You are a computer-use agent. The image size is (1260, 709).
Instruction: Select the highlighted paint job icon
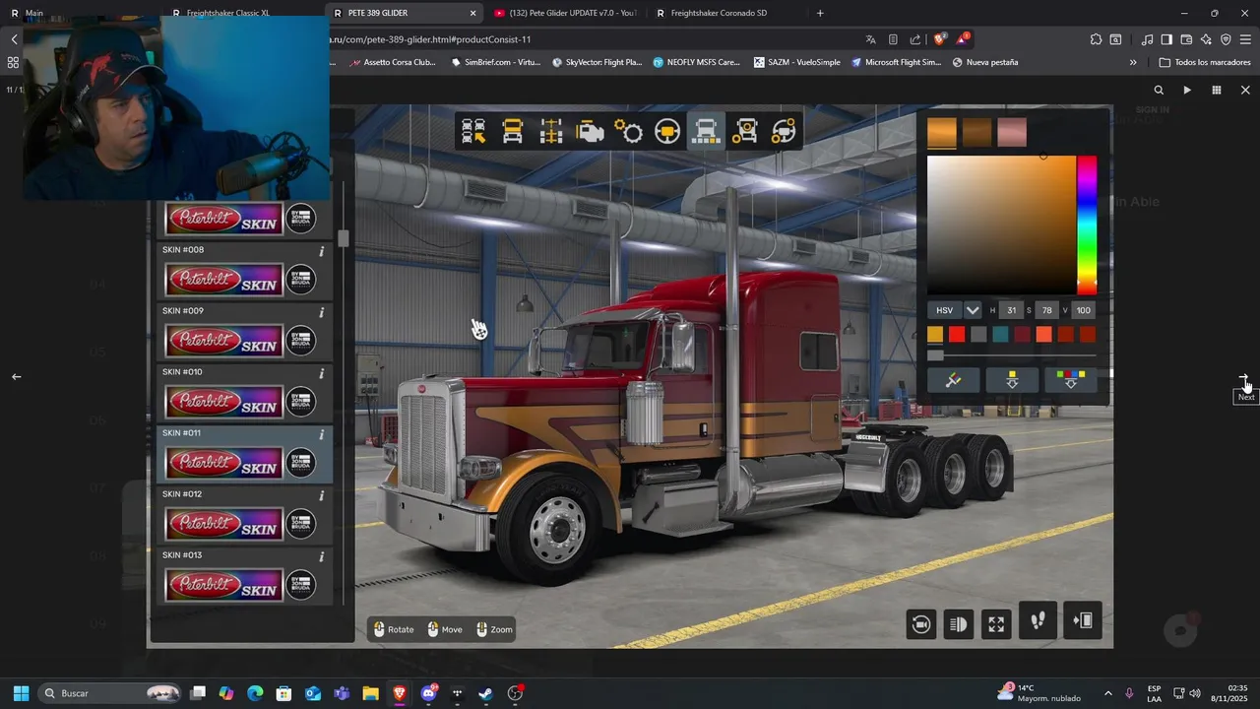pos(706,131)
